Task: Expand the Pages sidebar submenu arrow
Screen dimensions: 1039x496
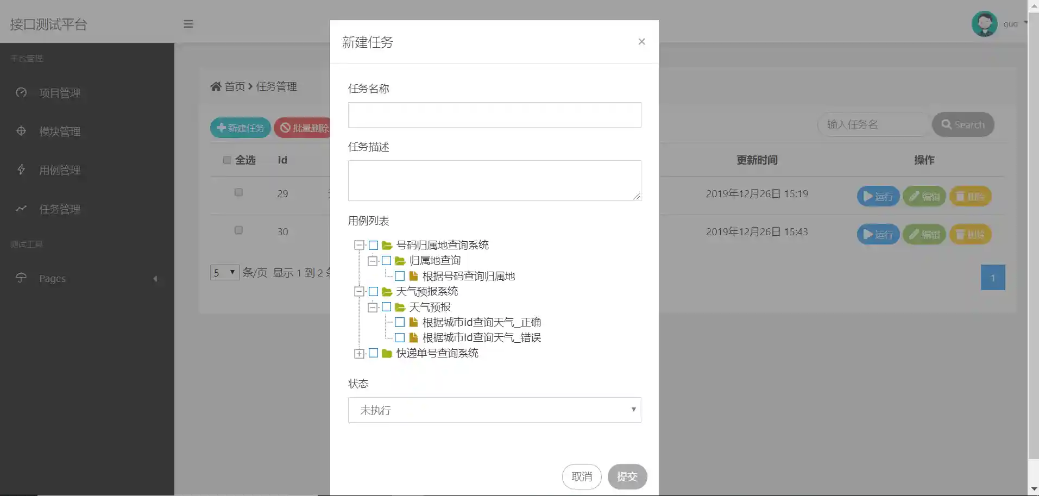Action: (x=155, y=279)
